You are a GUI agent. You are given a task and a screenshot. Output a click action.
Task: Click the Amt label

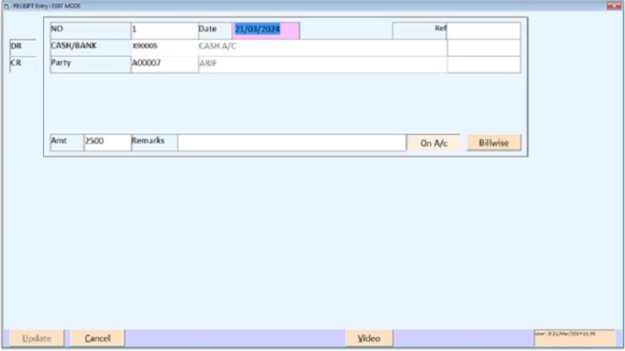(67, 142)
